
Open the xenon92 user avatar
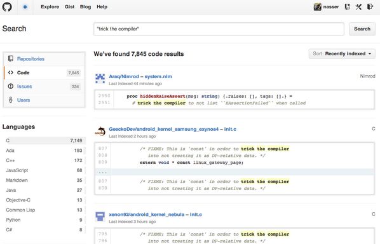click(100, 217)
